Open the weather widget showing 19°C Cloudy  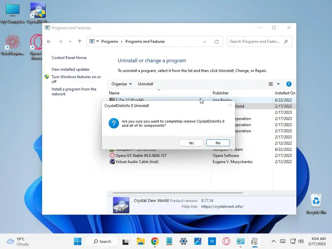(18, 241)
